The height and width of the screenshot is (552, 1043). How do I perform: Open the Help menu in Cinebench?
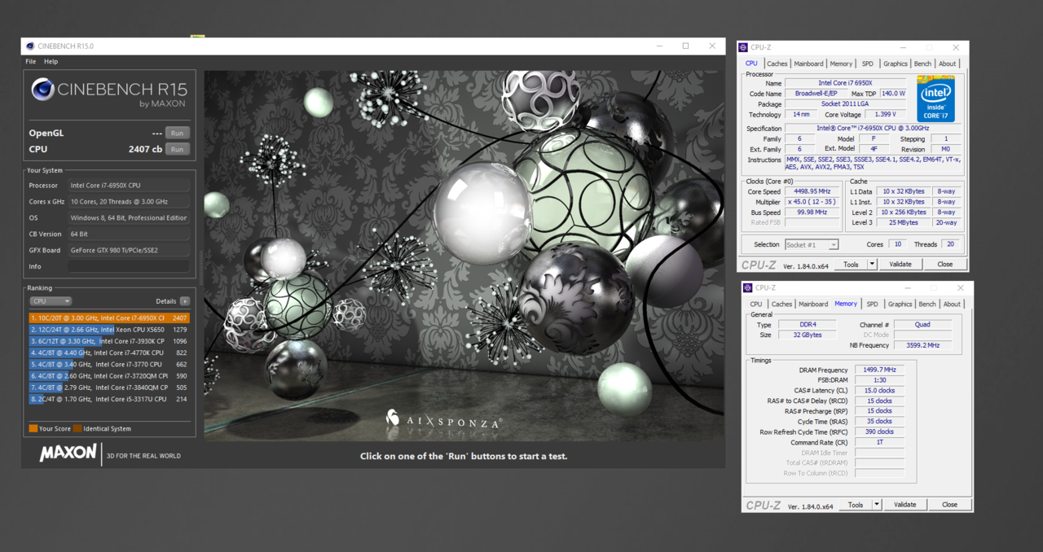(x=51, y=62)
